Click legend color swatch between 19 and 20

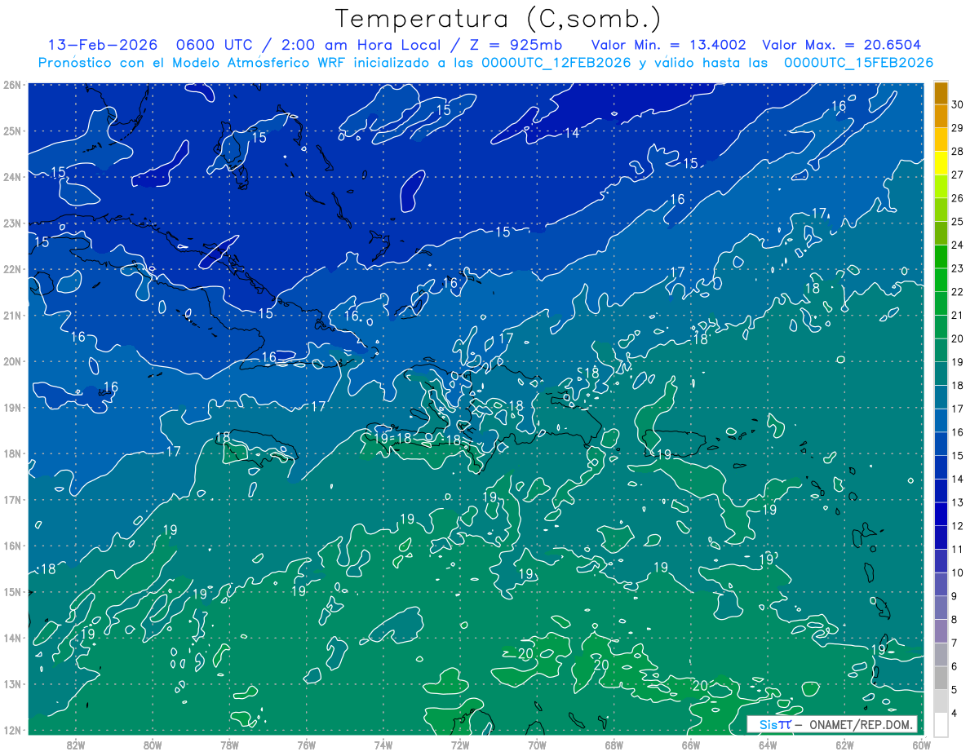tap(941, 351)
